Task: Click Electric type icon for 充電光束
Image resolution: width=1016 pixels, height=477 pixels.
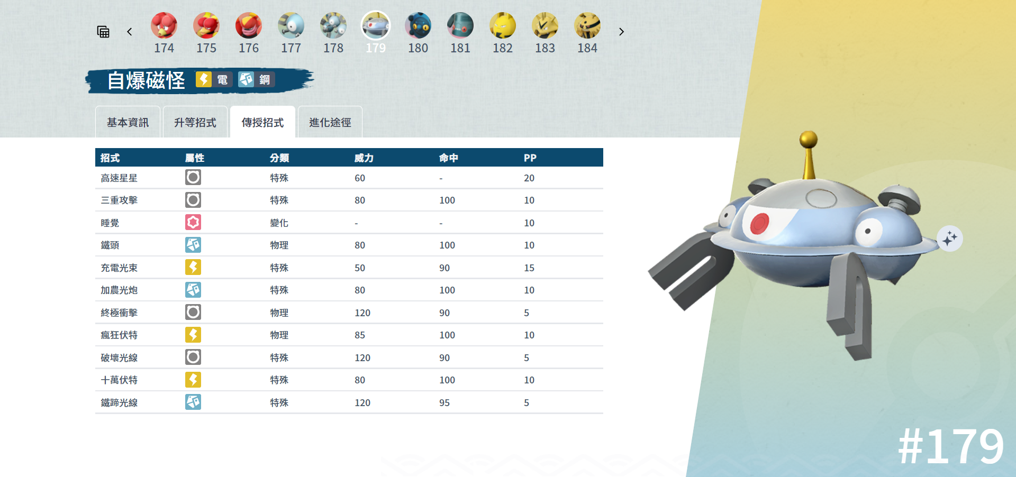Action: coord(193,267)
